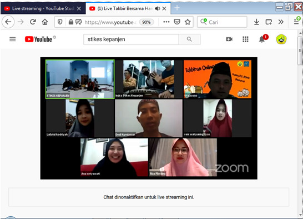
Task: Show site security padlock info
Action: (71, 22)
